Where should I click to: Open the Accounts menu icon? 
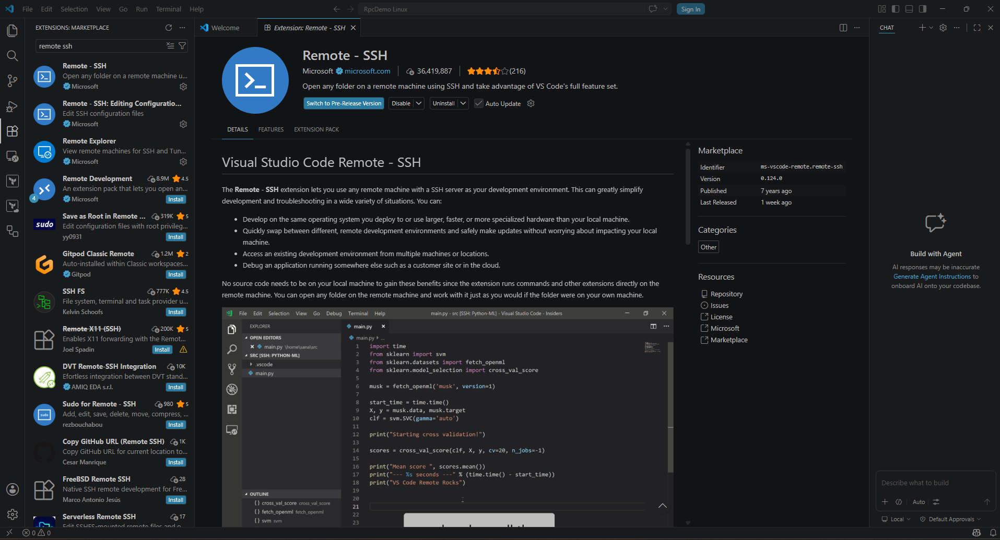click(x=13, y=489)
